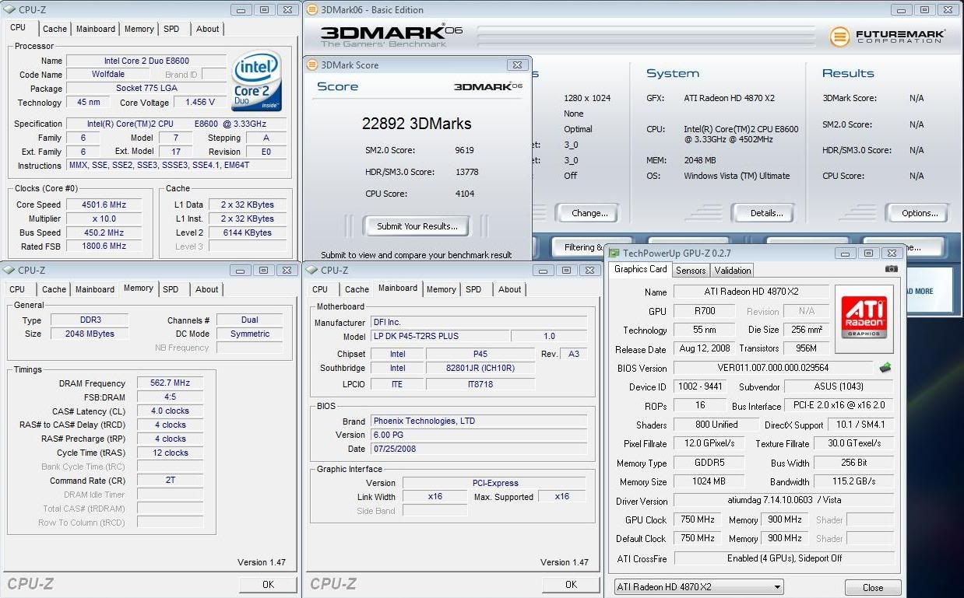
Task: Open the SPD tab in the CPU-Z Memory window
Action: tap(171, 289)
